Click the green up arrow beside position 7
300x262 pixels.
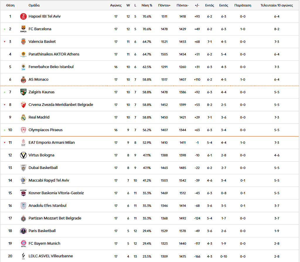coord(4,92)
